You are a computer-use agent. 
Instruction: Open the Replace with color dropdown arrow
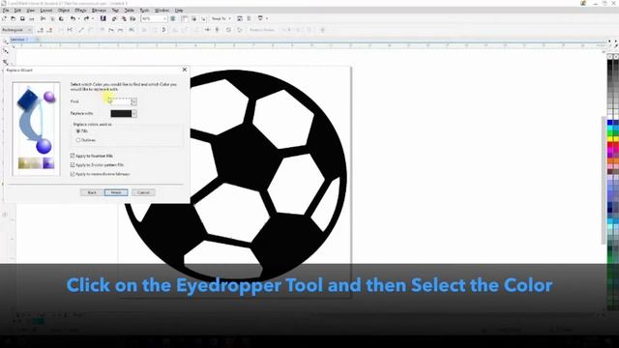pyautogui.click(x=134, y=114)
